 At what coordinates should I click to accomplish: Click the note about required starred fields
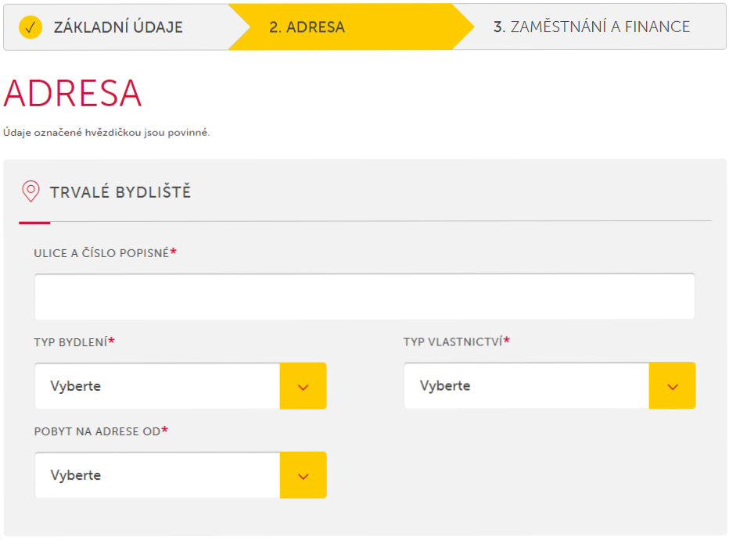[106, 133]
